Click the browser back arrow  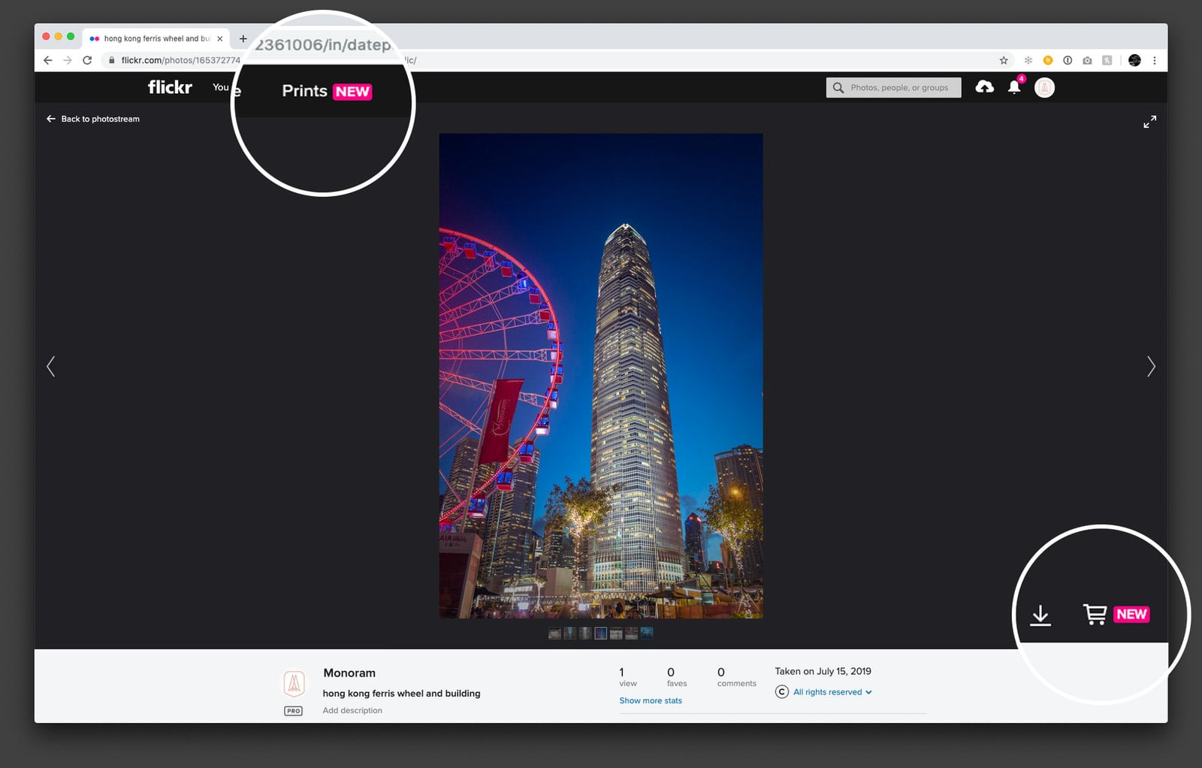click(47, 60)
